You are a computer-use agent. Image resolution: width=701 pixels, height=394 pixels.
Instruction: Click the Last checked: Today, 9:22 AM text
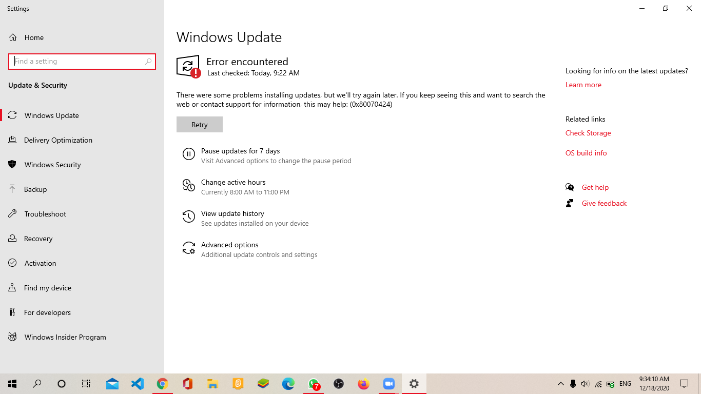254,73
